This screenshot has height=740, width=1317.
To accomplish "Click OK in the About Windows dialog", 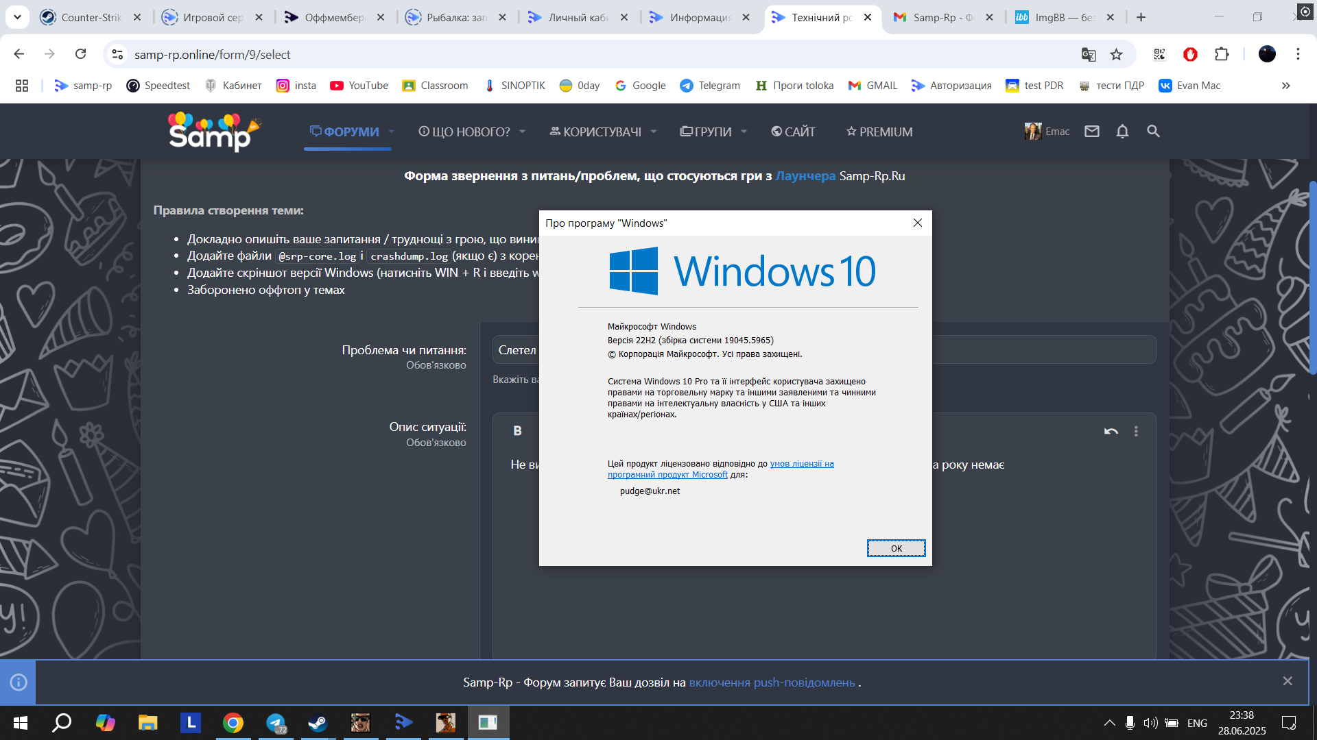I will coord(896,548).
